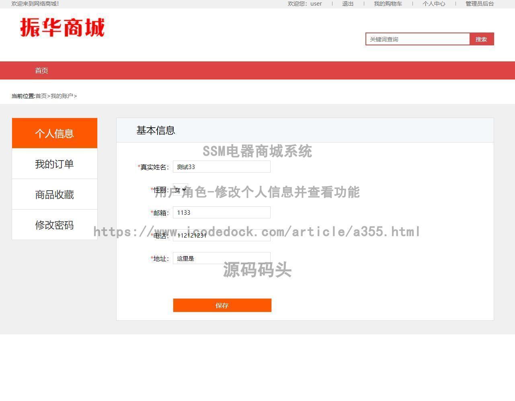Open the 个人中心 personal center

click(433, 4)
